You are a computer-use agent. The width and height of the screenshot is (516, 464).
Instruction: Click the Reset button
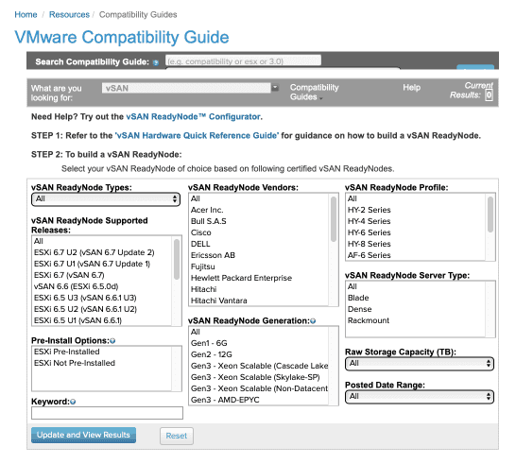tap(177, 436)
